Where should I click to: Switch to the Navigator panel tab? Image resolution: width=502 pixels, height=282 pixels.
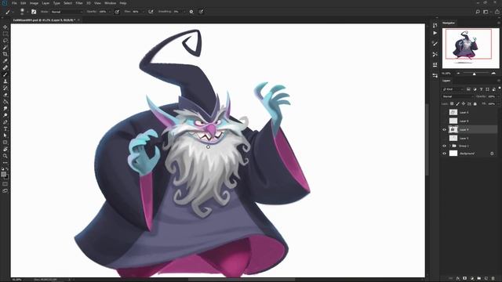[x=449, y=23]
